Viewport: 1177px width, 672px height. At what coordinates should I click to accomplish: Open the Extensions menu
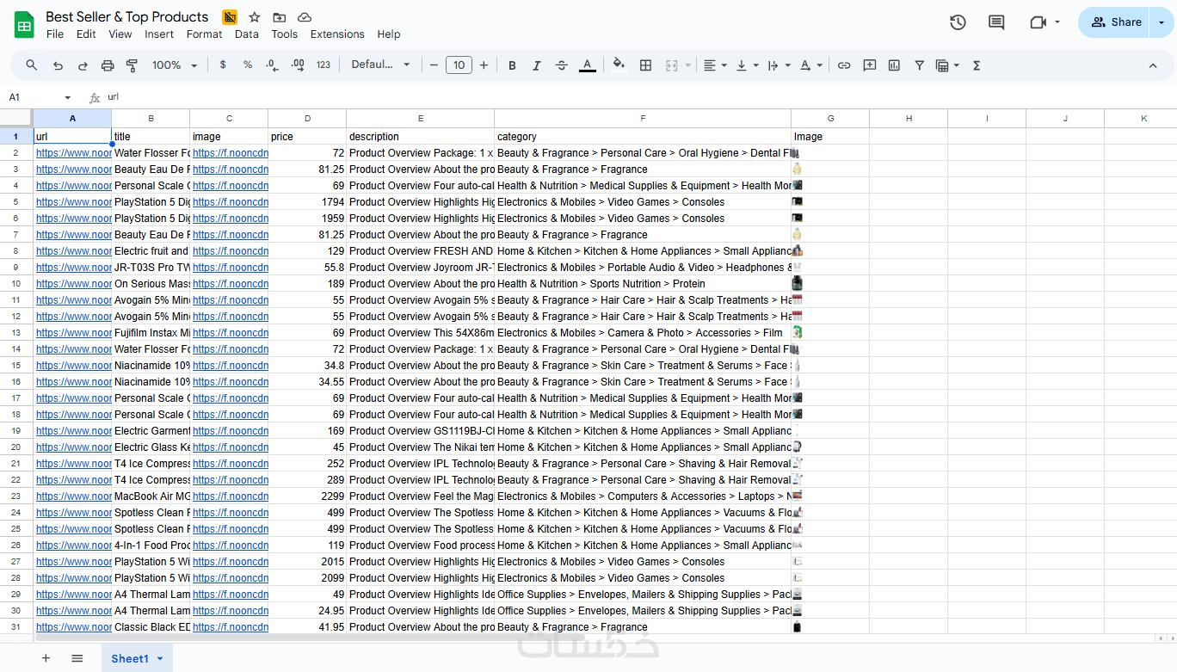(x=337, y=34)
